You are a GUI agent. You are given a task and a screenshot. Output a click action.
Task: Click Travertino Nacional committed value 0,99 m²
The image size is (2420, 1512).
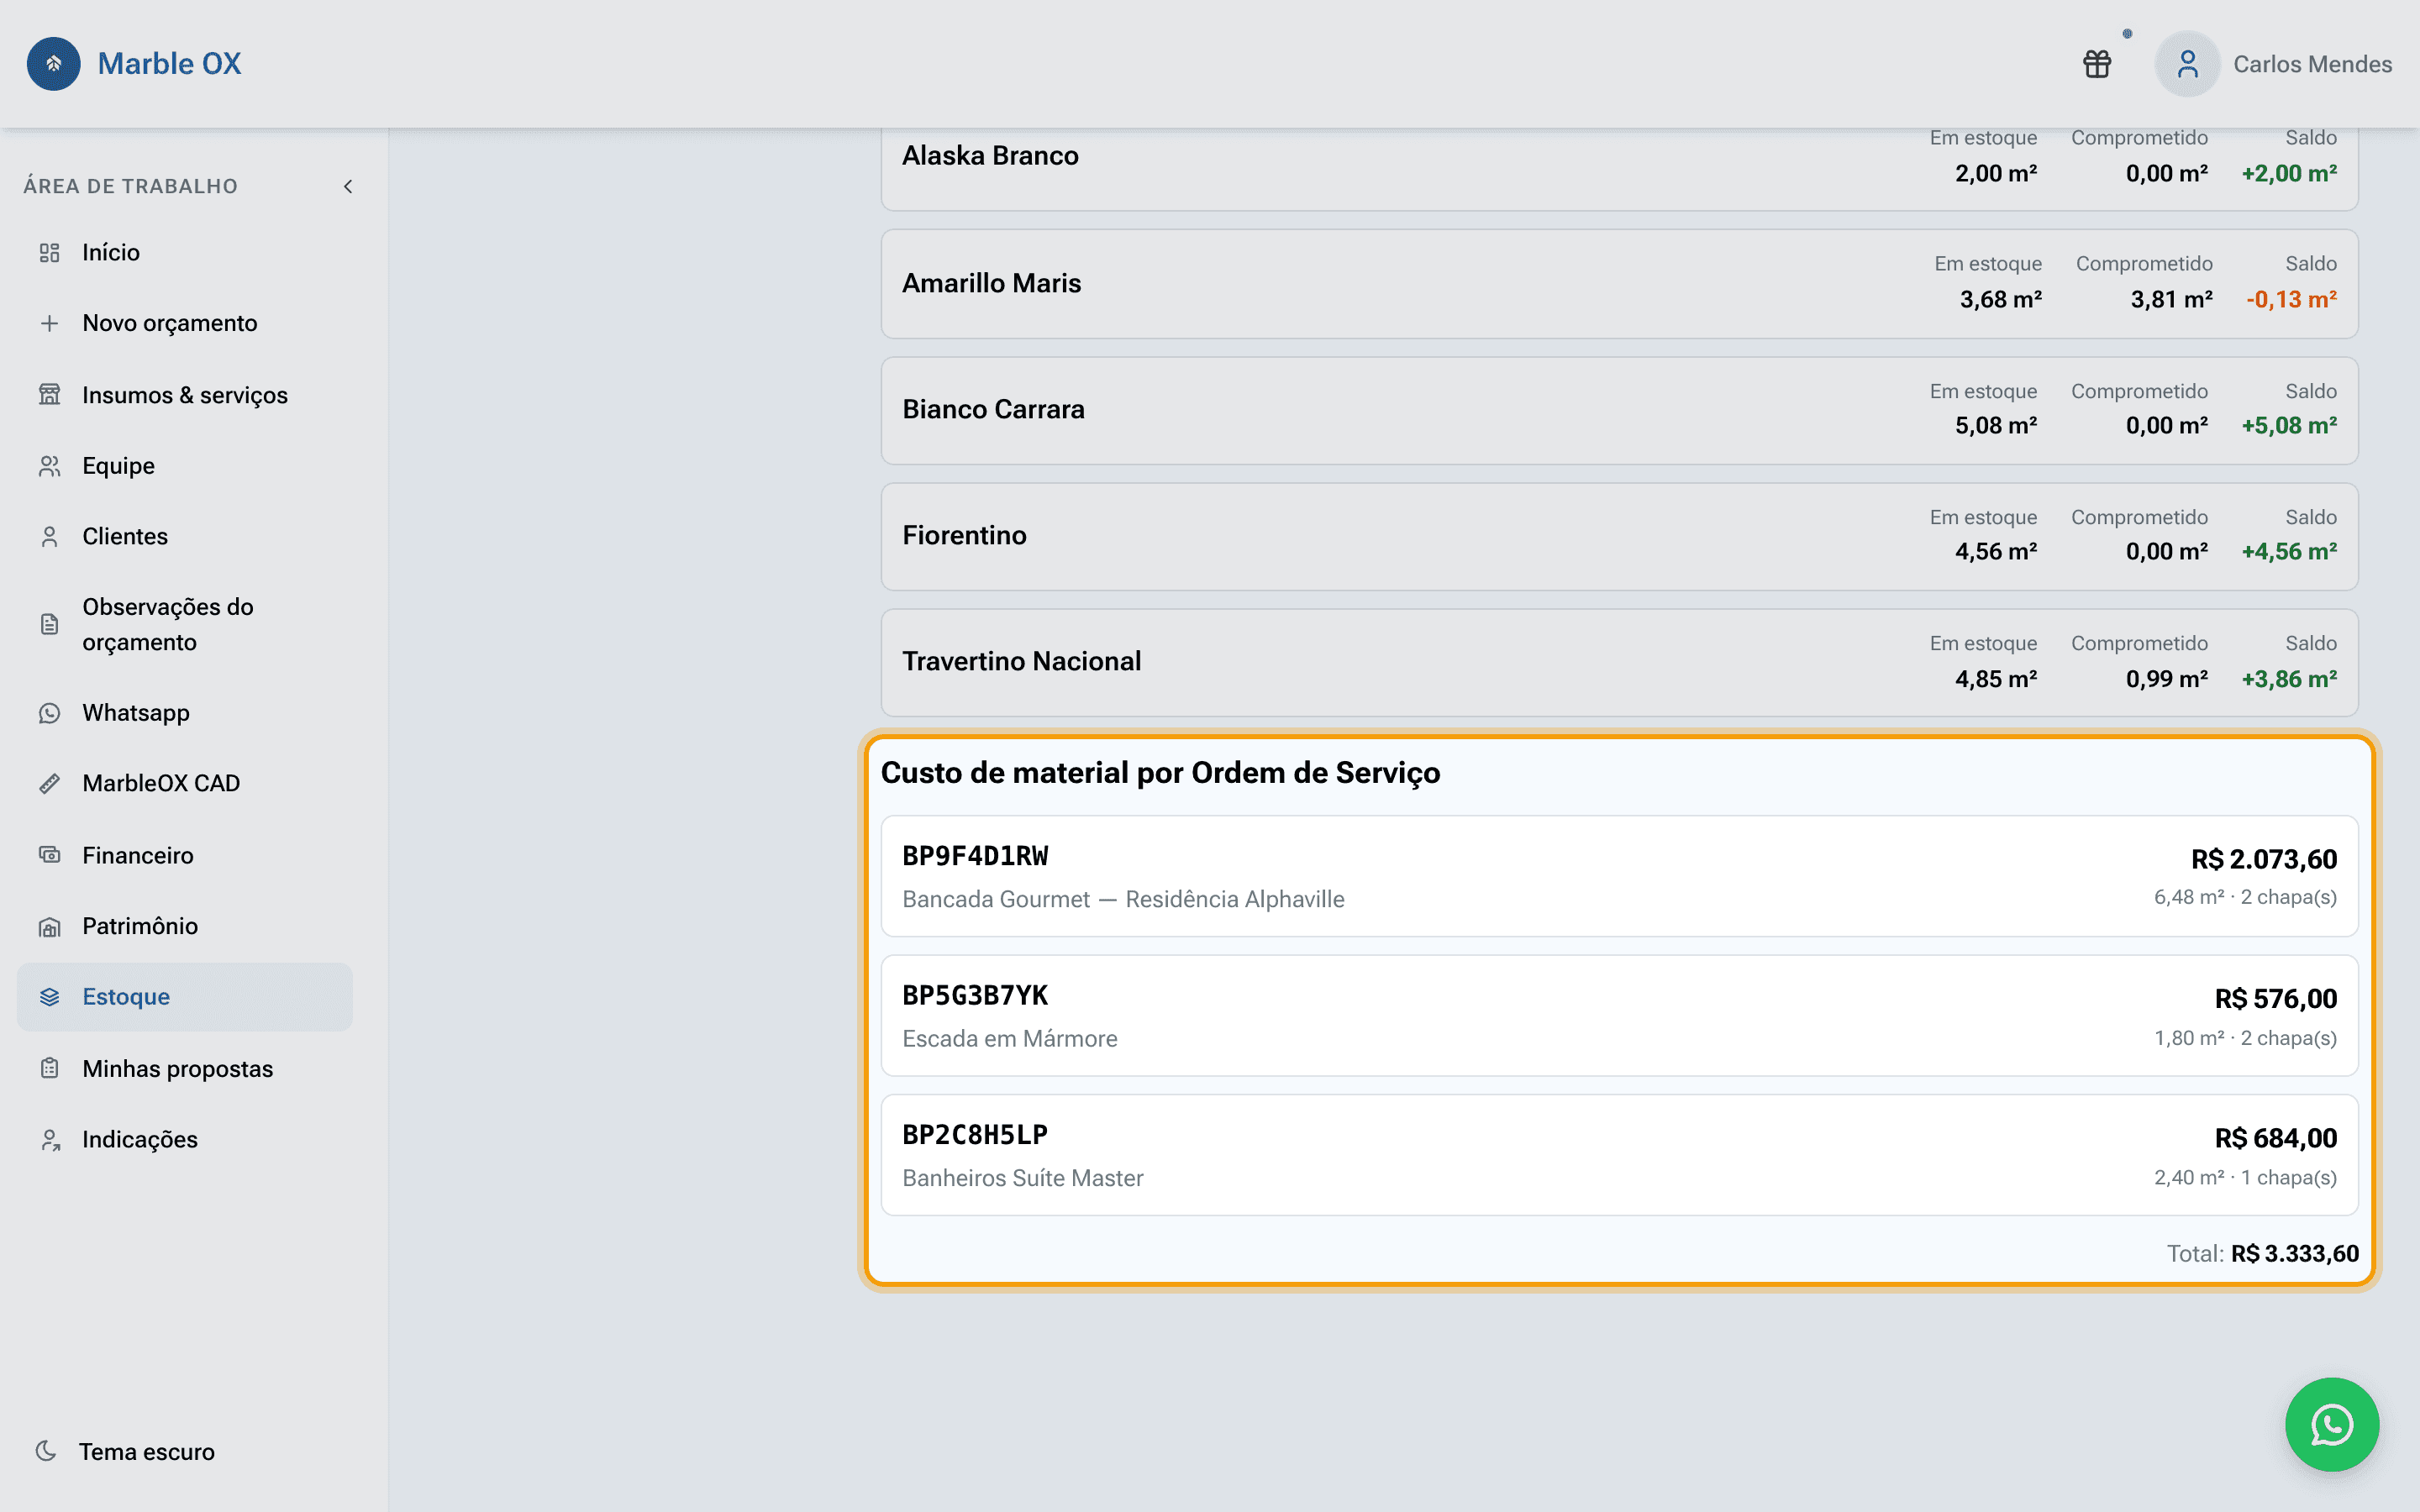click(x=2167, y=679)
